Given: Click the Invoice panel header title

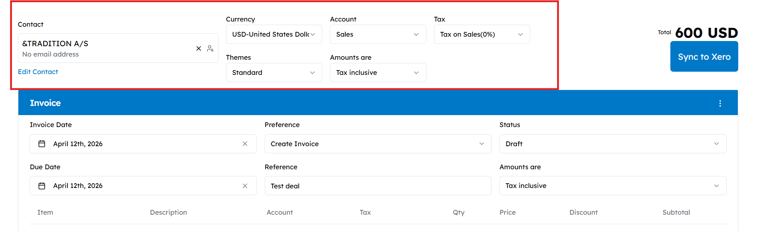Looking at the screenshot, I should pos(45,103).
